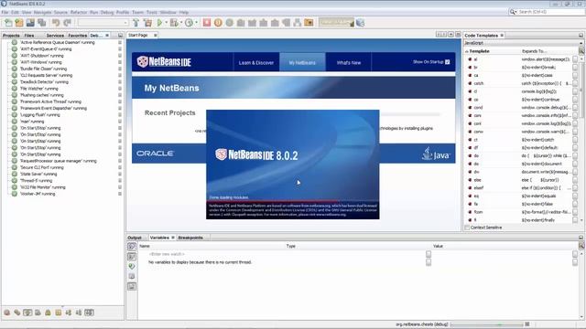Click the suspend button for the 'File Watcher' thread

click(120, 89)
